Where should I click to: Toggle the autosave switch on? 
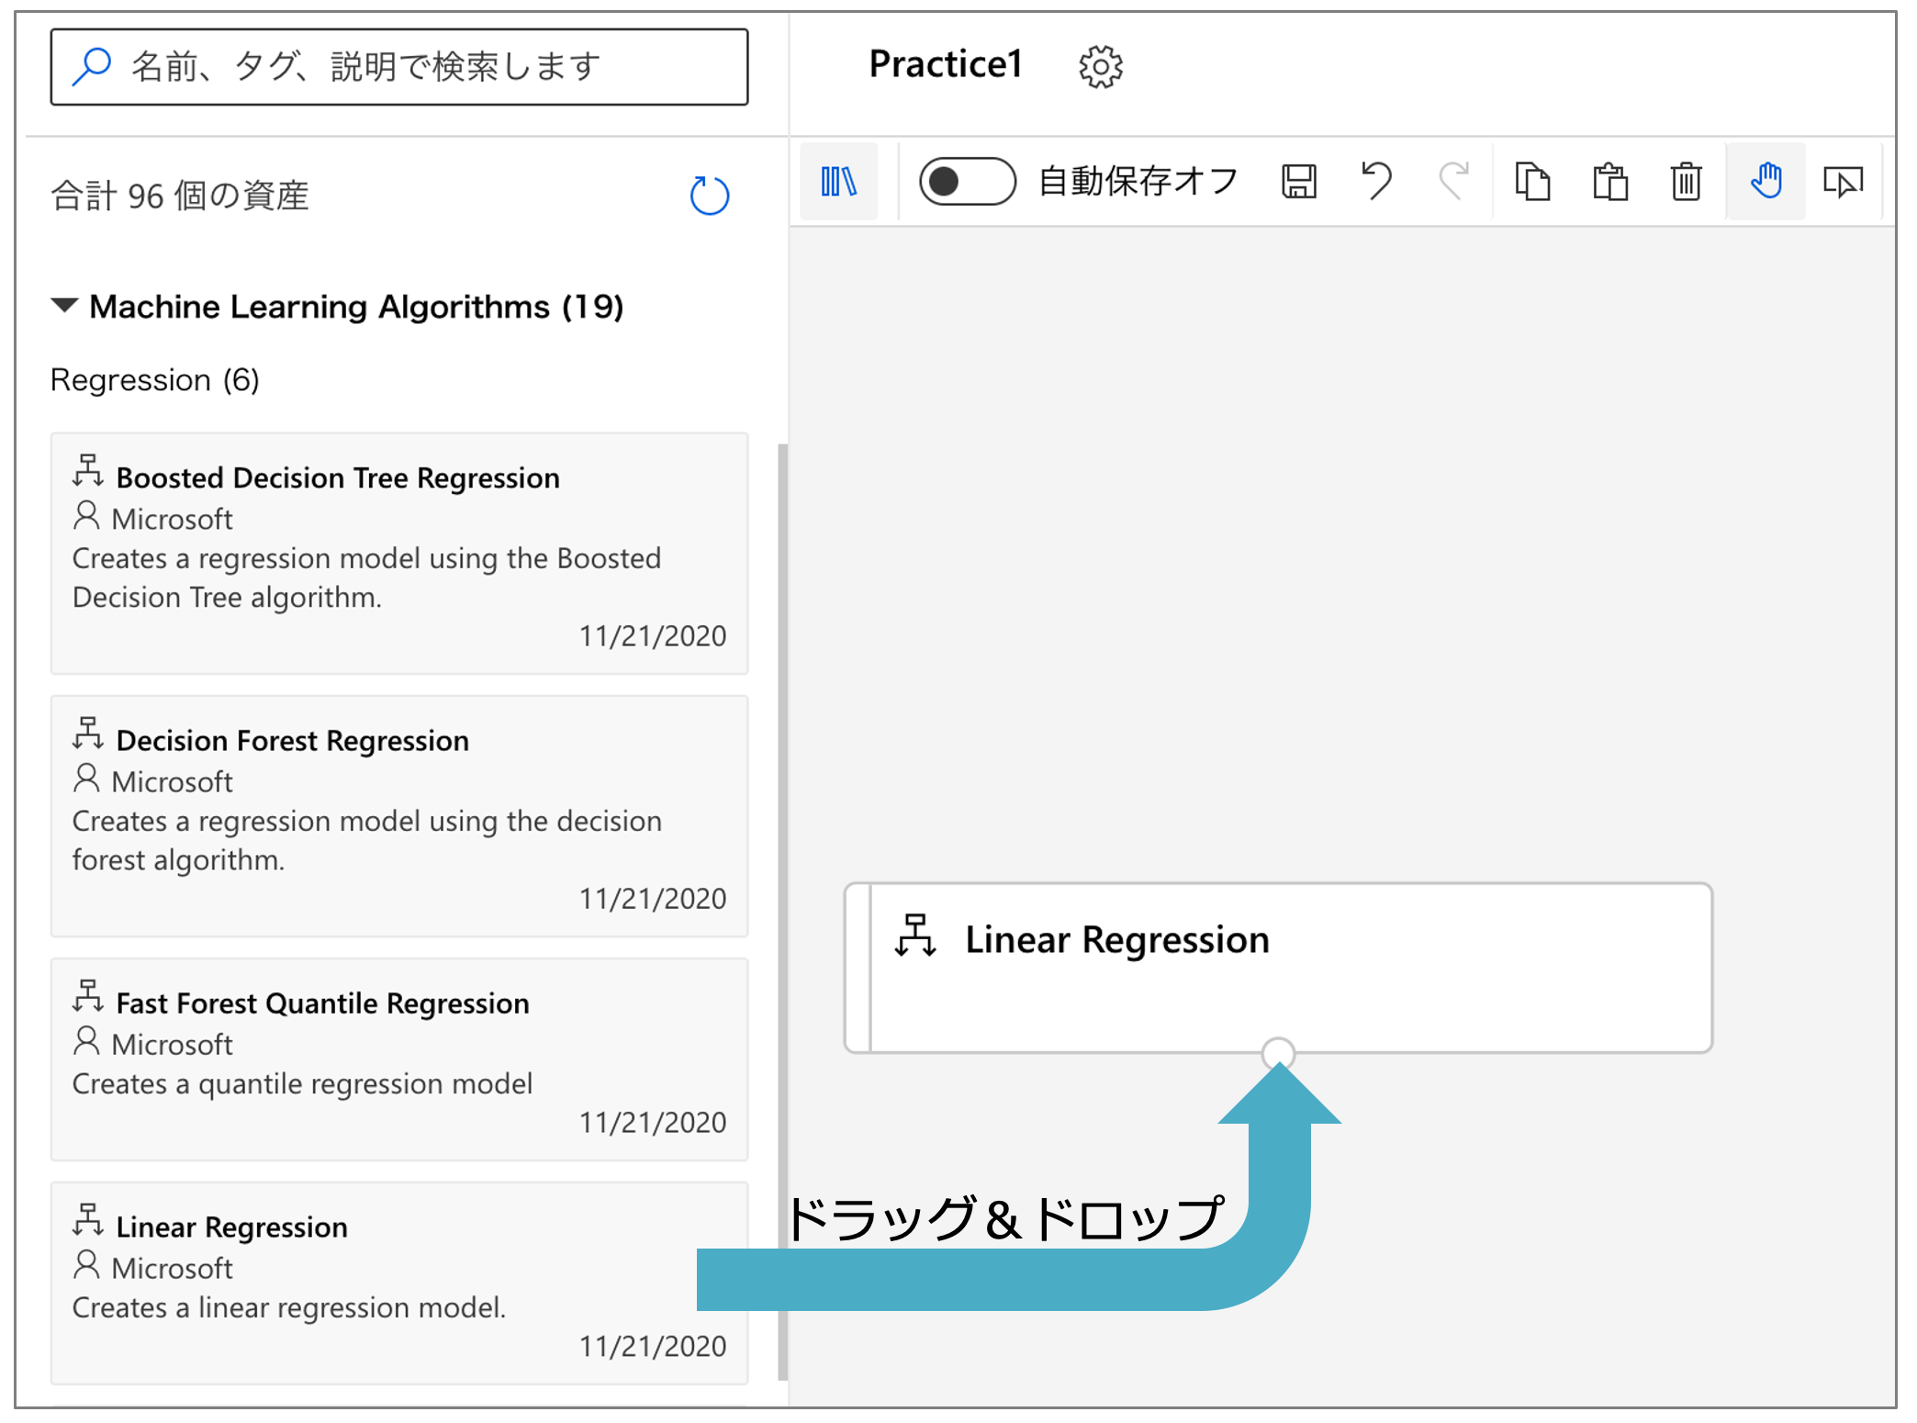[967, 181]
